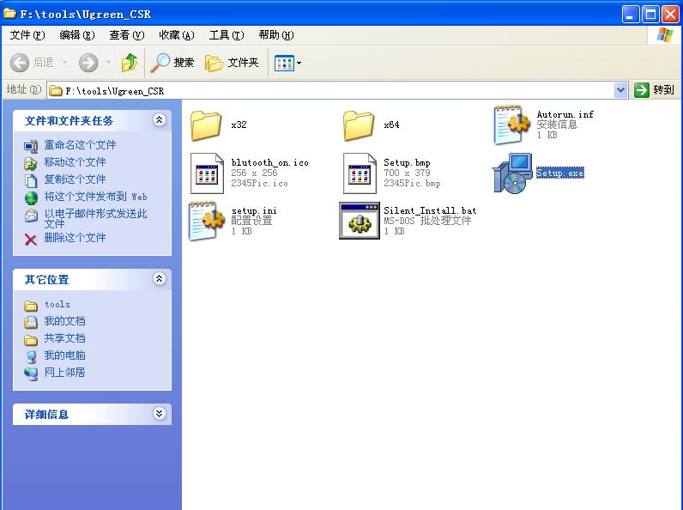This screenshot has width=683, height=510.
Task: Collapse the File and Folder Tasks panel
Action: [x=160, y=119]
